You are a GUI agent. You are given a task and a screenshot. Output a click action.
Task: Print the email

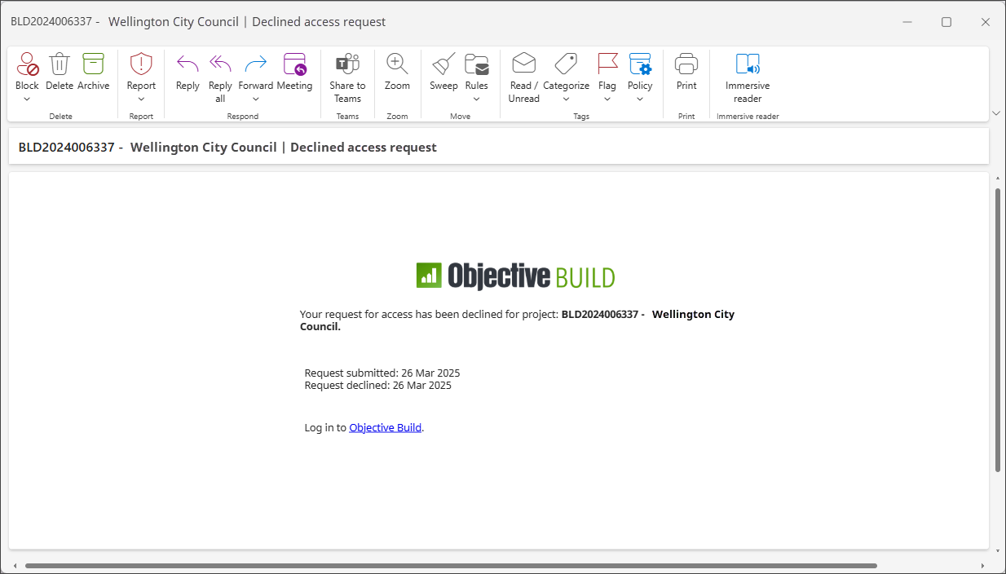686,71
